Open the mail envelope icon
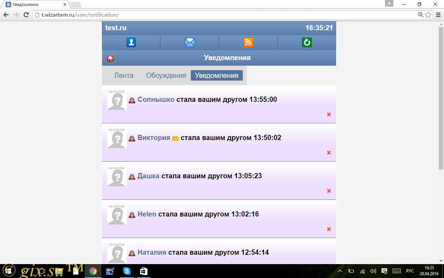The height and width of the screenshot is (278, 444). click(x=190, y=42)
